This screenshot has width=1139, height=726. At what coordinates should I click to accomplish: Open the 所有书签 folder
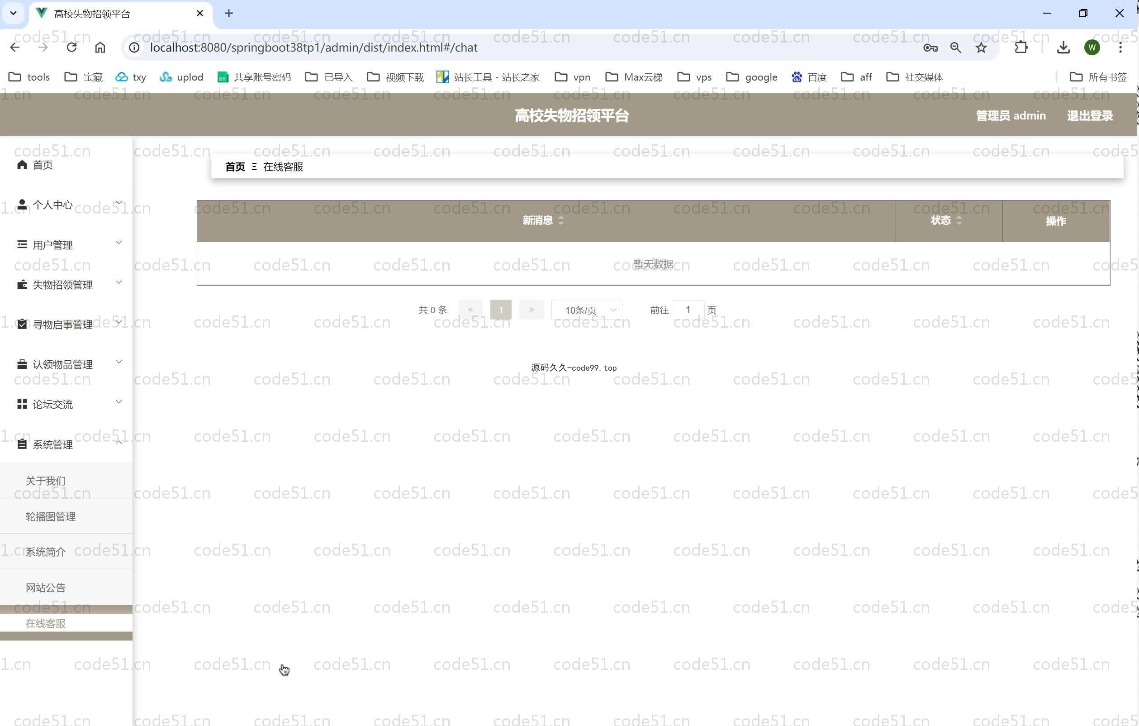coord(1098,76)
